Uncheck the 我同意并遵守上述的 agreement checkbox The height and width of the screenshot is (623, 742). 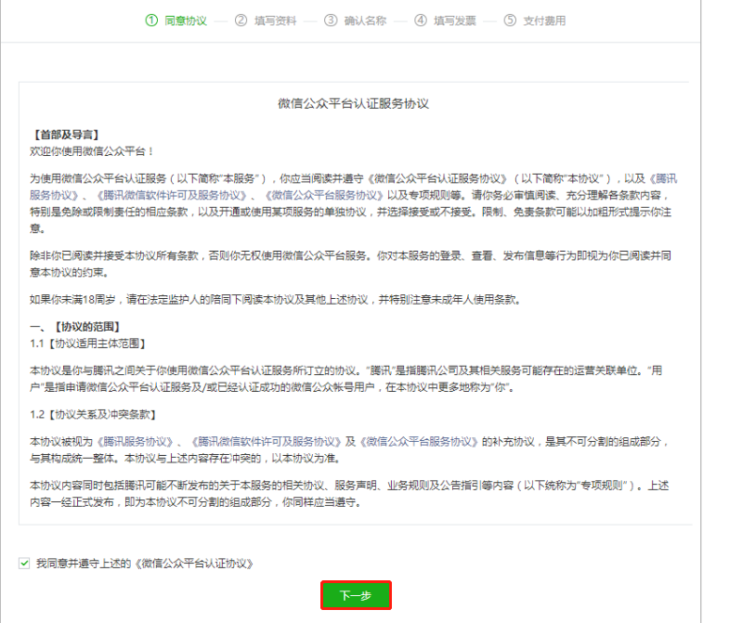coord(24,564)
